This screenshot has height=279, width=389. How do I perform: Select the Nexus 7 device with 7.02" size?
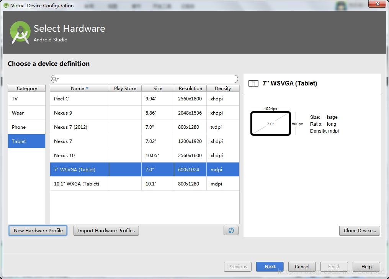(144, 141)
